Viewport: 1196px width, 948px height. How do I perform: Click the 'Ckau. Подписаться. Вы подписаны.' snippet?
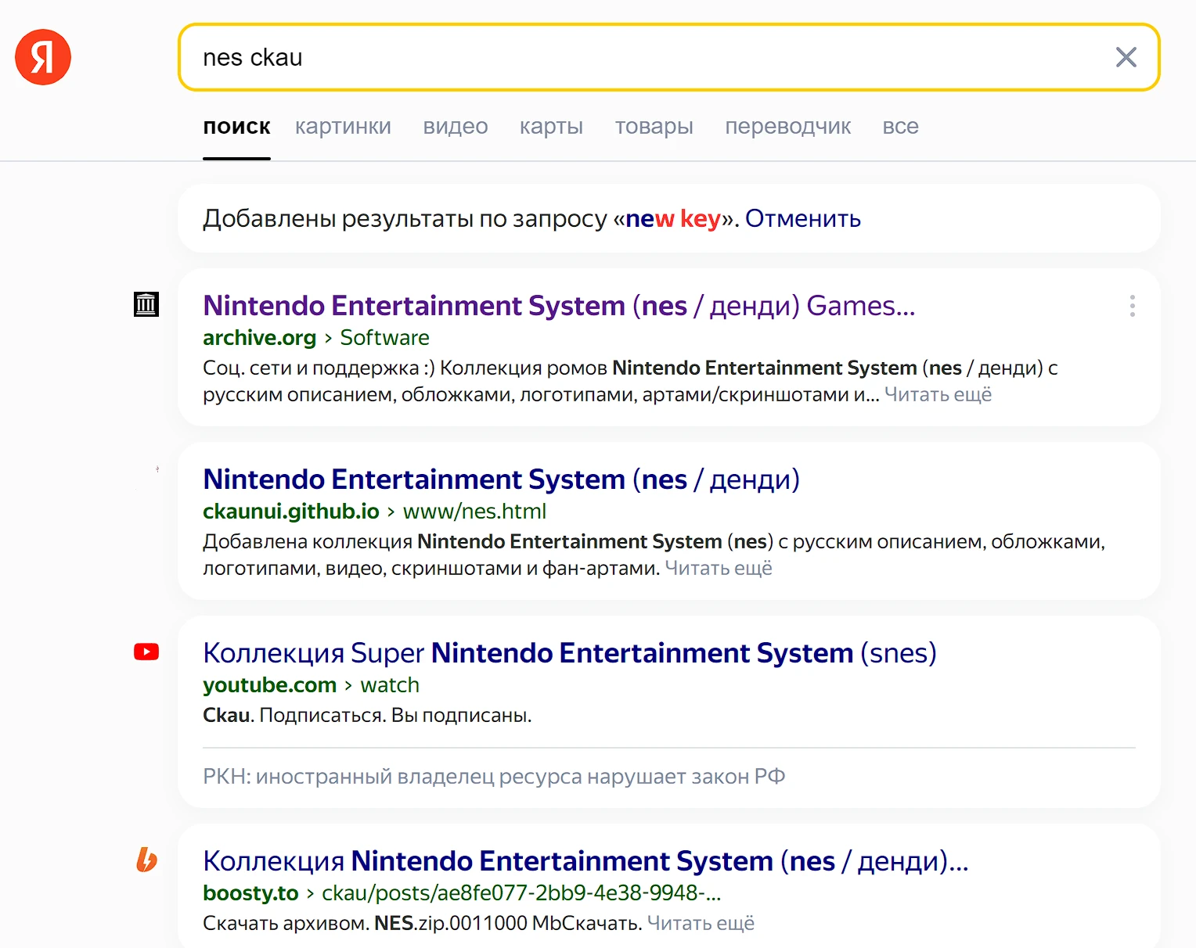(x=367, y=716)
